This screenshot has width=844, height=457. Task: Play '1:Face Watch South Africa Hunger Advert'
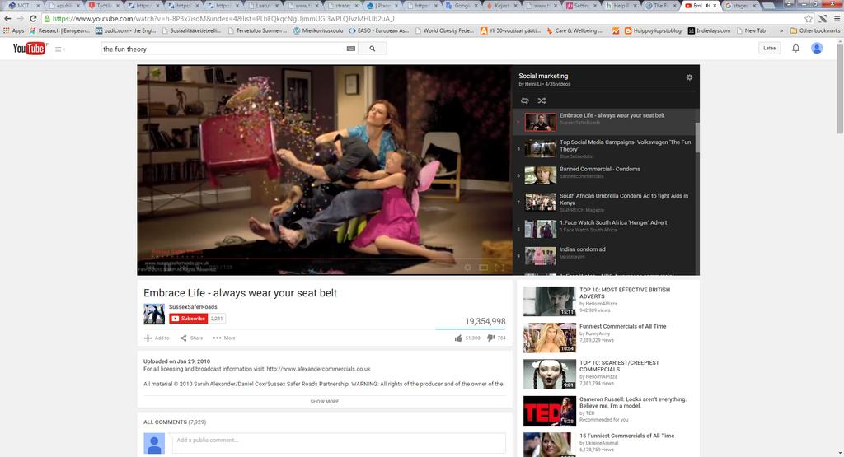[x=604, y=229]
